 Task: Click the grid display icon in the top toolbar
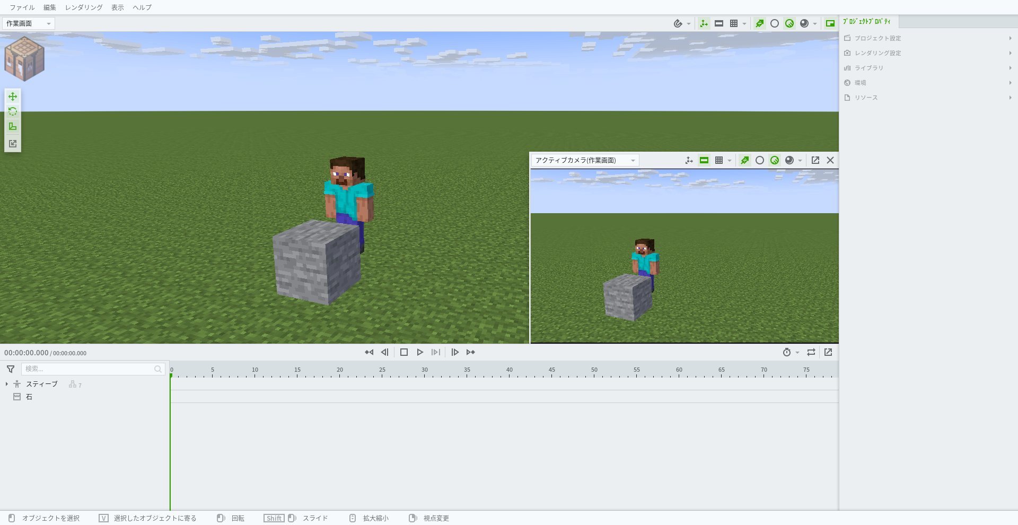pos(735,23)
